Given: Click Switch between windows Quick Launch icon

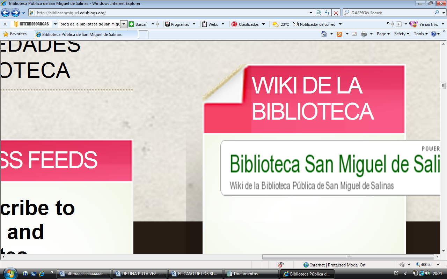Looking at the screenshot, I should [x=34, y=274].
